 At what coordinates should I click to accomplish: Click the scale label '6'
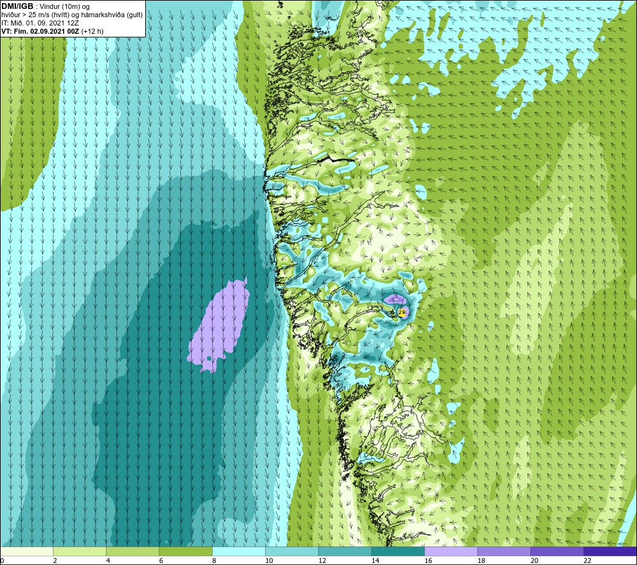point(161,561)
